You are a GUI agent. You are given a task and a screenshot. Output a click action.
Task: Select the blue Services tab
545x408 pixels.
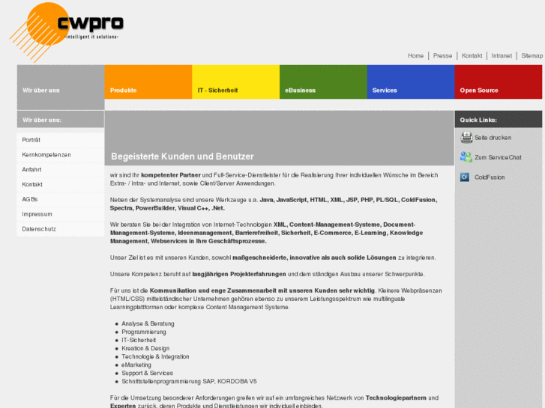pyautogui.click(x=411, y=82)
